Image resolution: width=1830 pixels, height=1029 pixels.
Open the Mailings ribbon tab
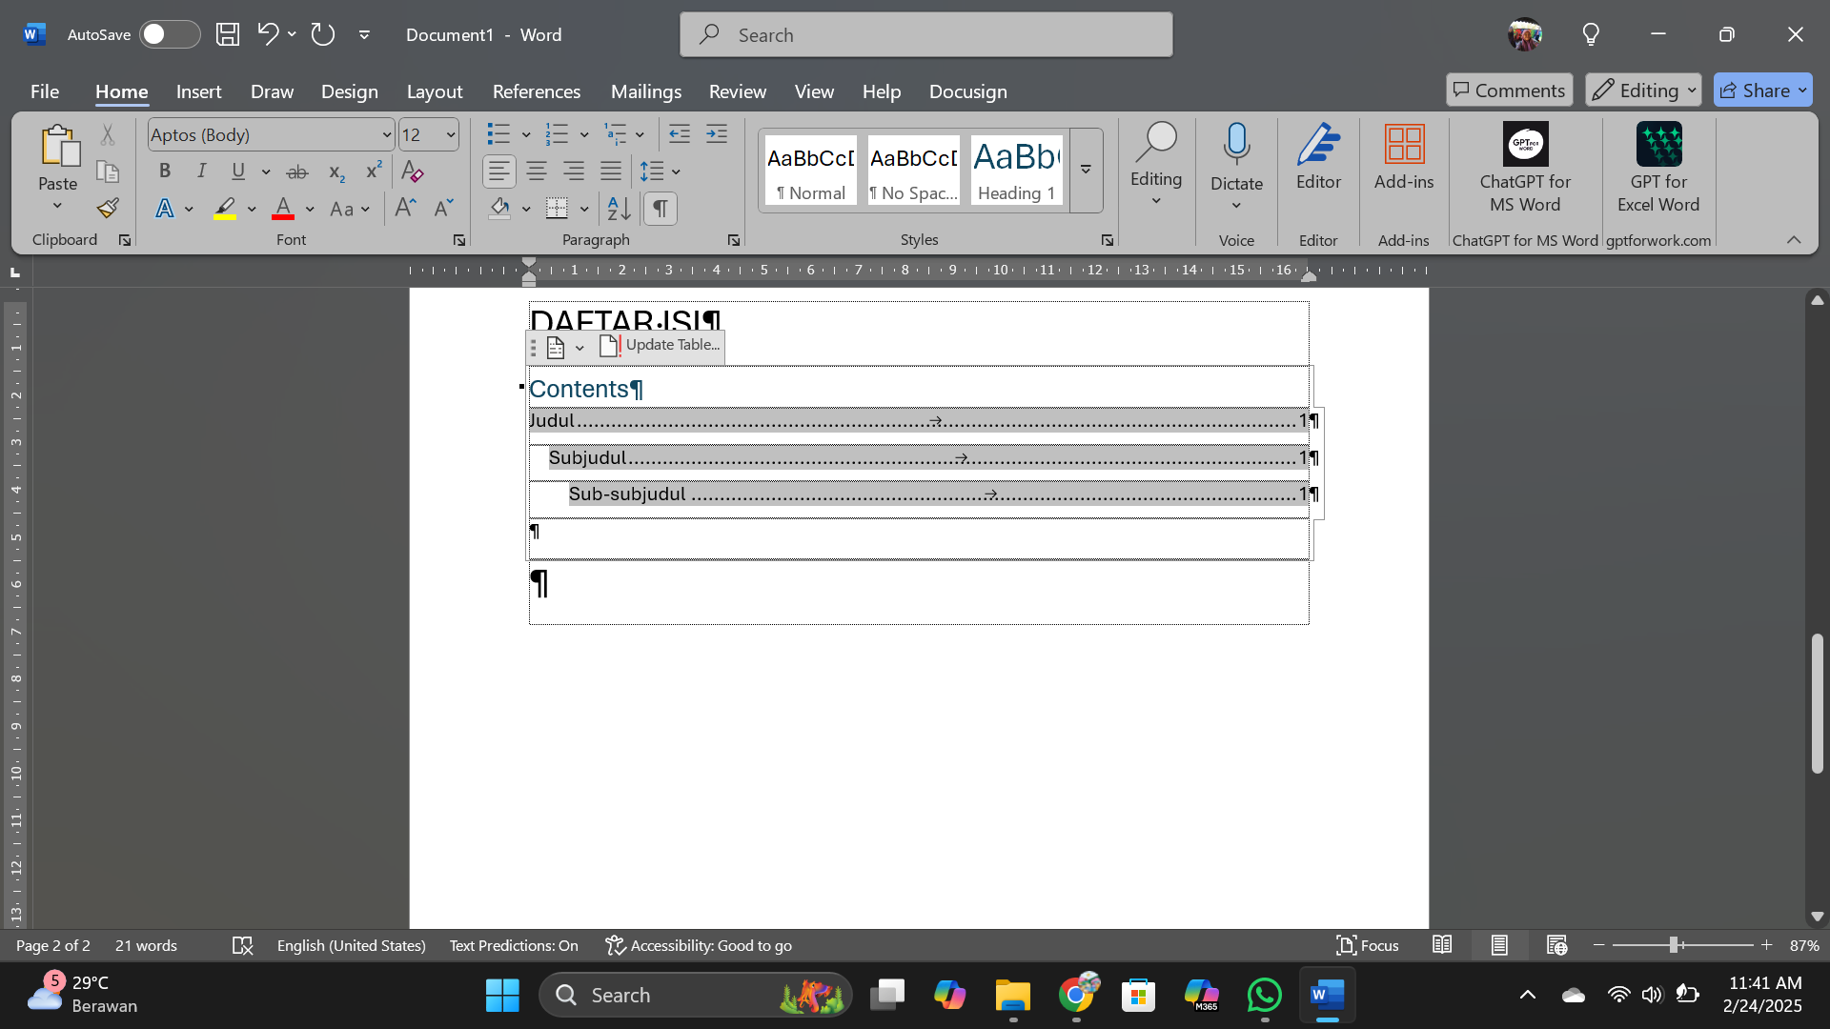pos(645,91)
